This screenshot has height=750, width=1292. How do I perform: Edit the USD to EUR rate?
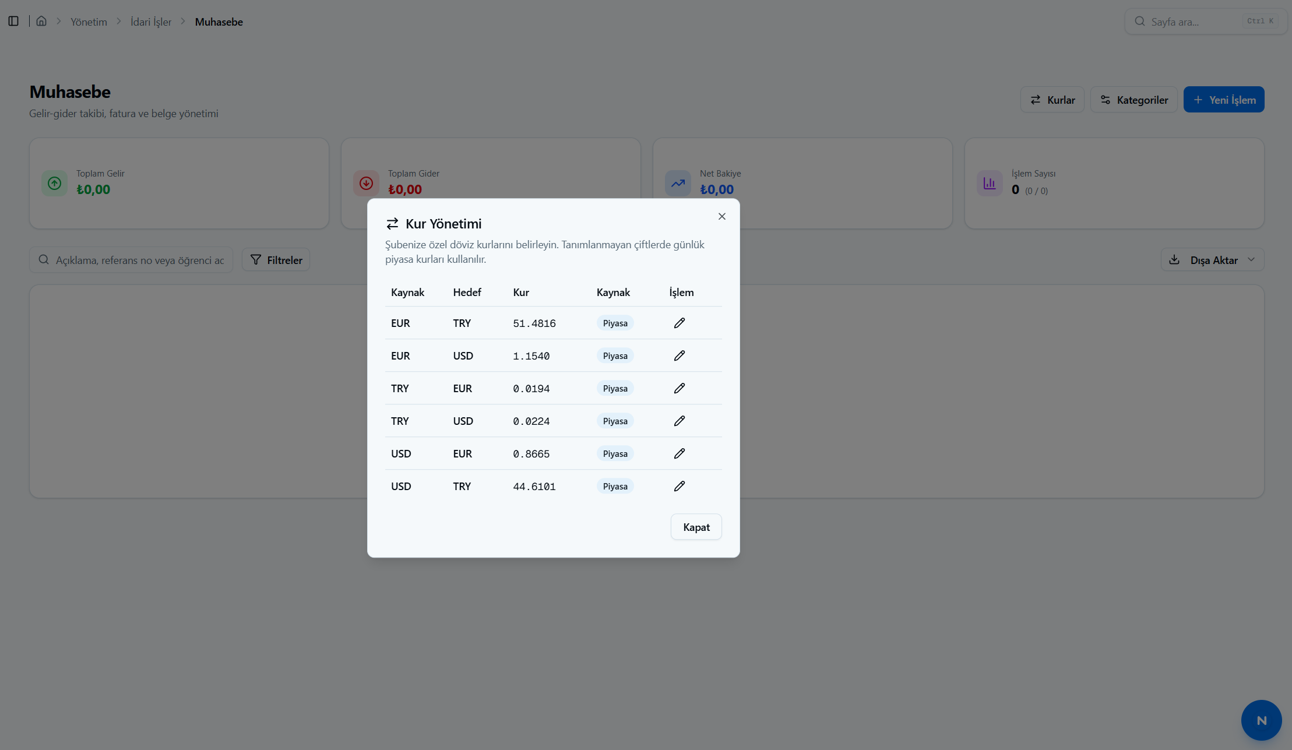click(x=680, y=453)
